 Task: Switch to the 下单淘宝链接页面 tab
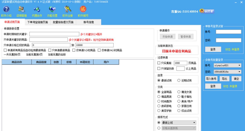38,22
